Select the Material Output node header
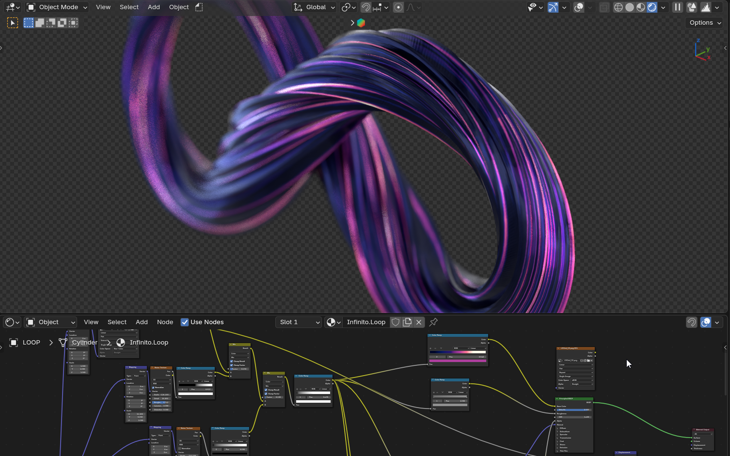 (703, 429)
